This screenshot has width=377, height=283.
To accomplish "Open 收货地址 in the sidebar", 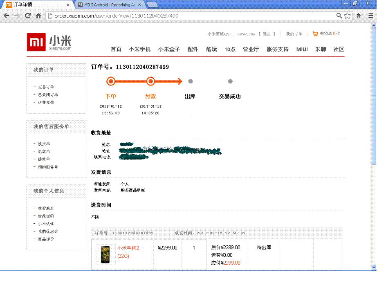I will click(46, 208).
